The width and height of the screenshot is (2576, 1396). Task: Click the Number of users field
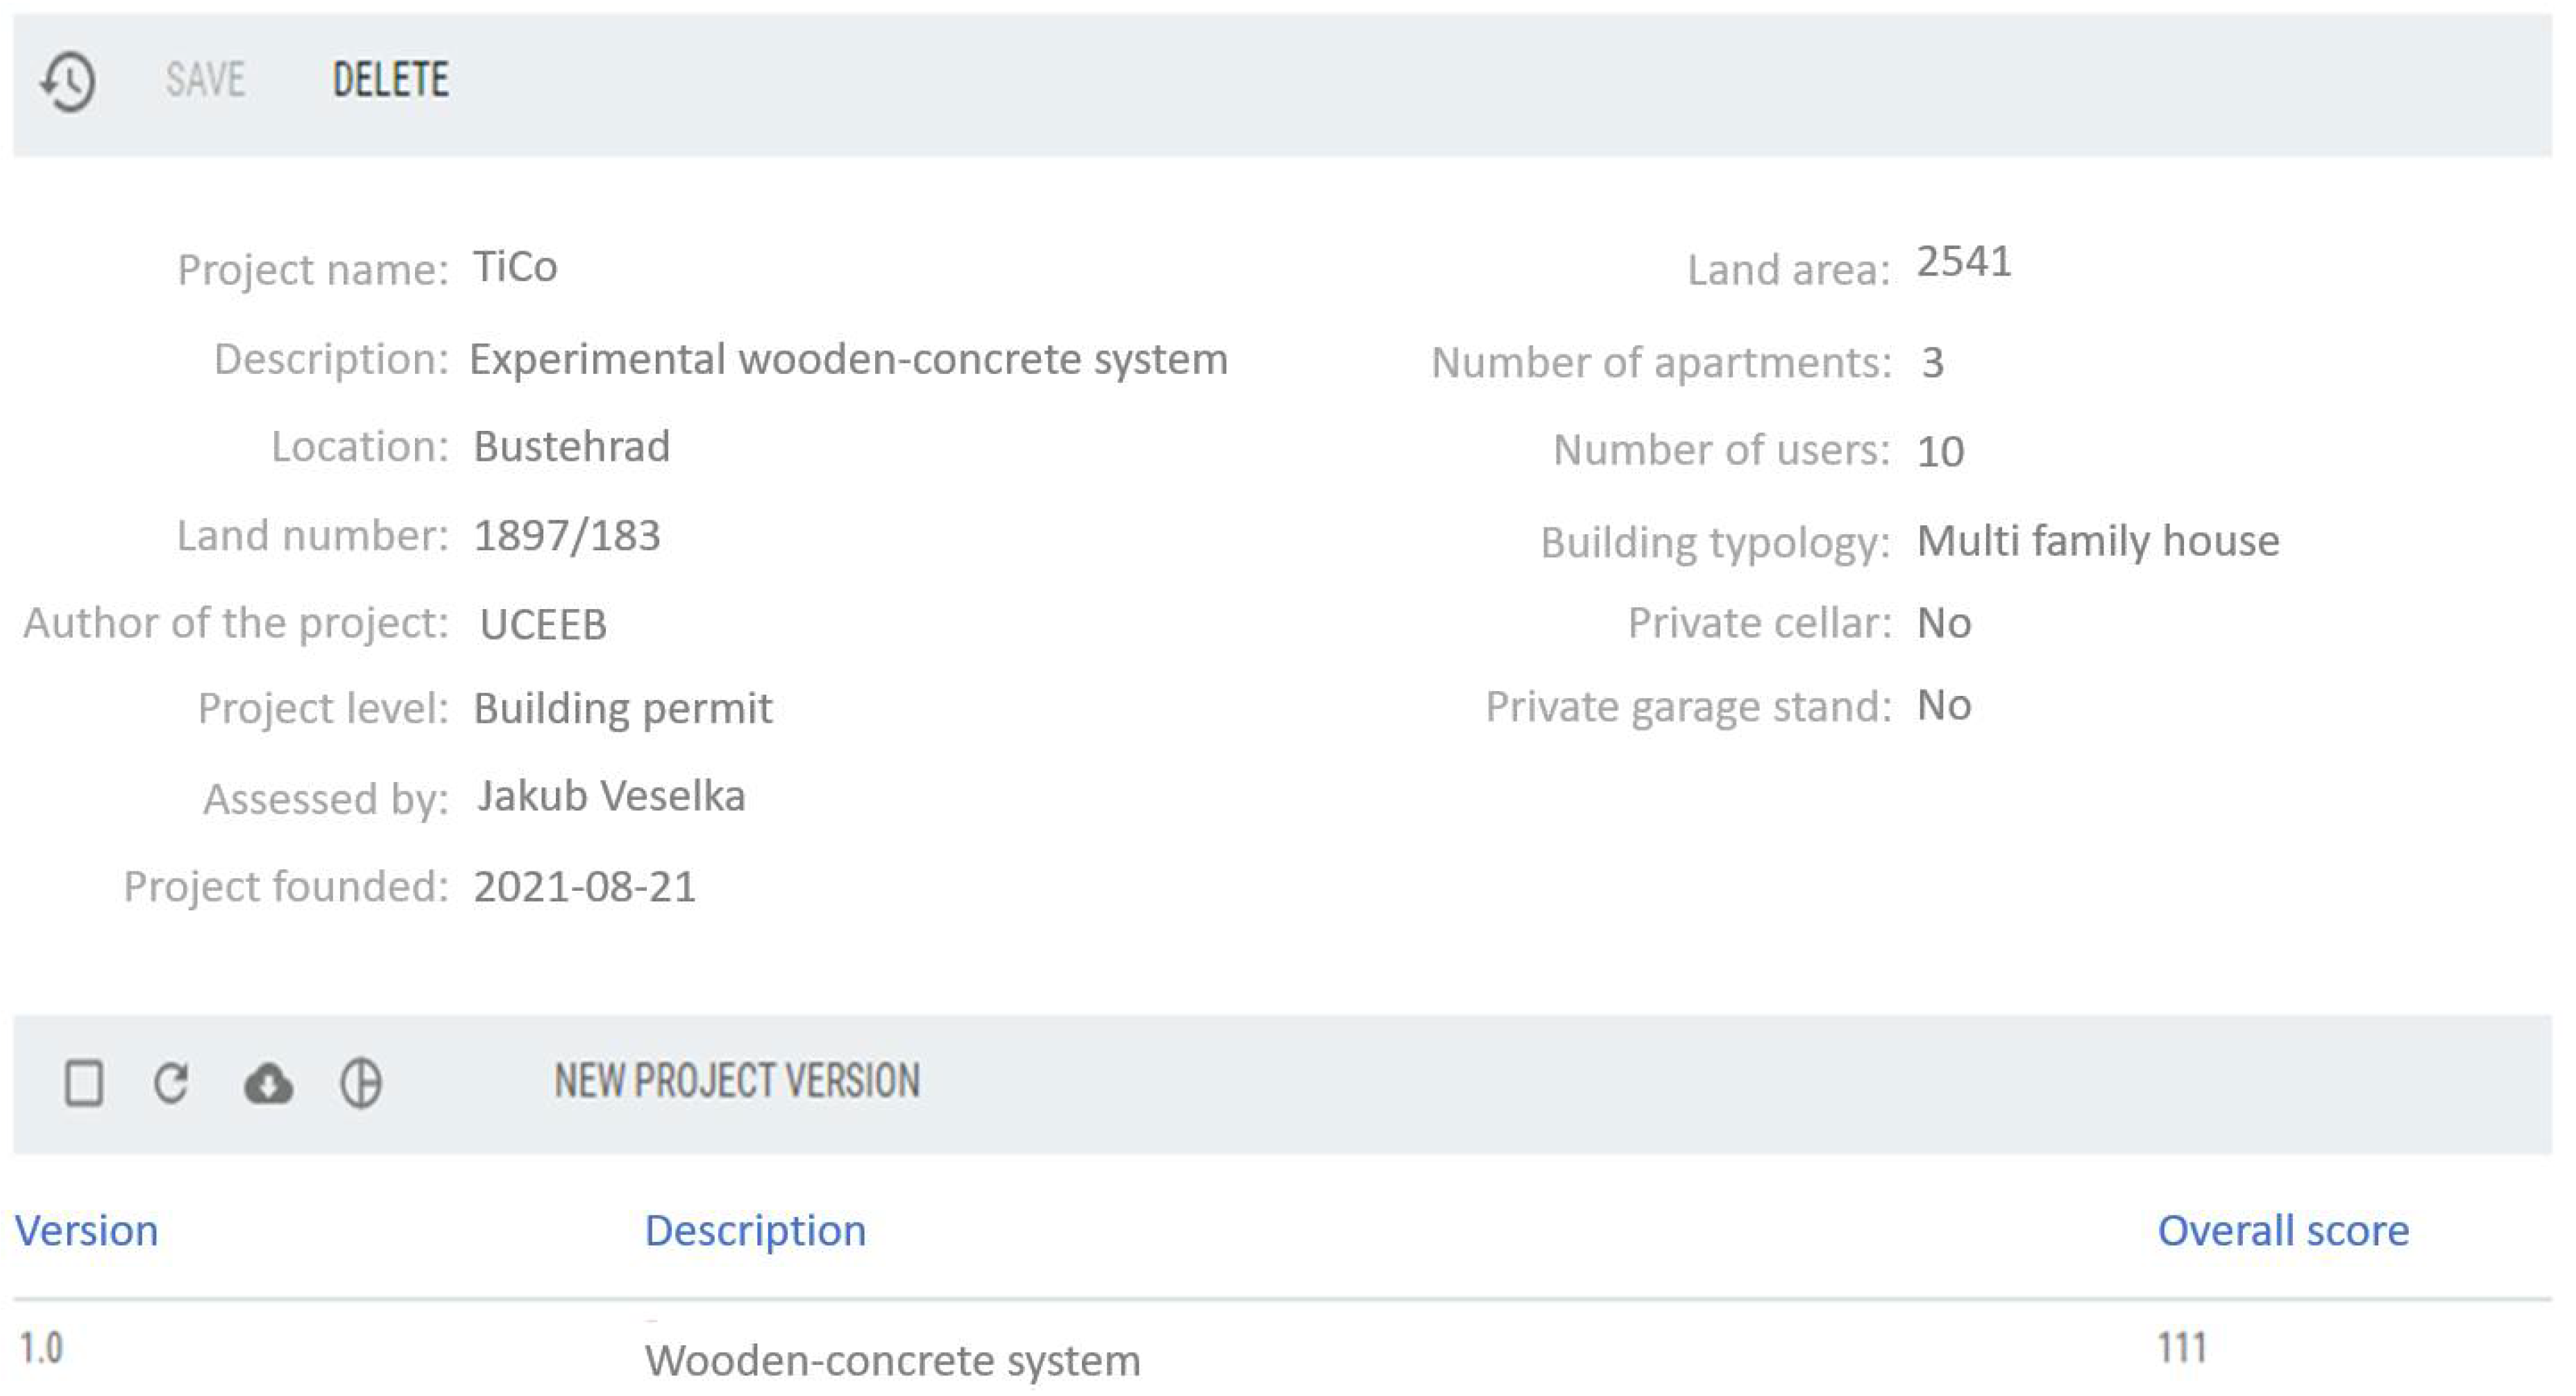[1940, 452]
